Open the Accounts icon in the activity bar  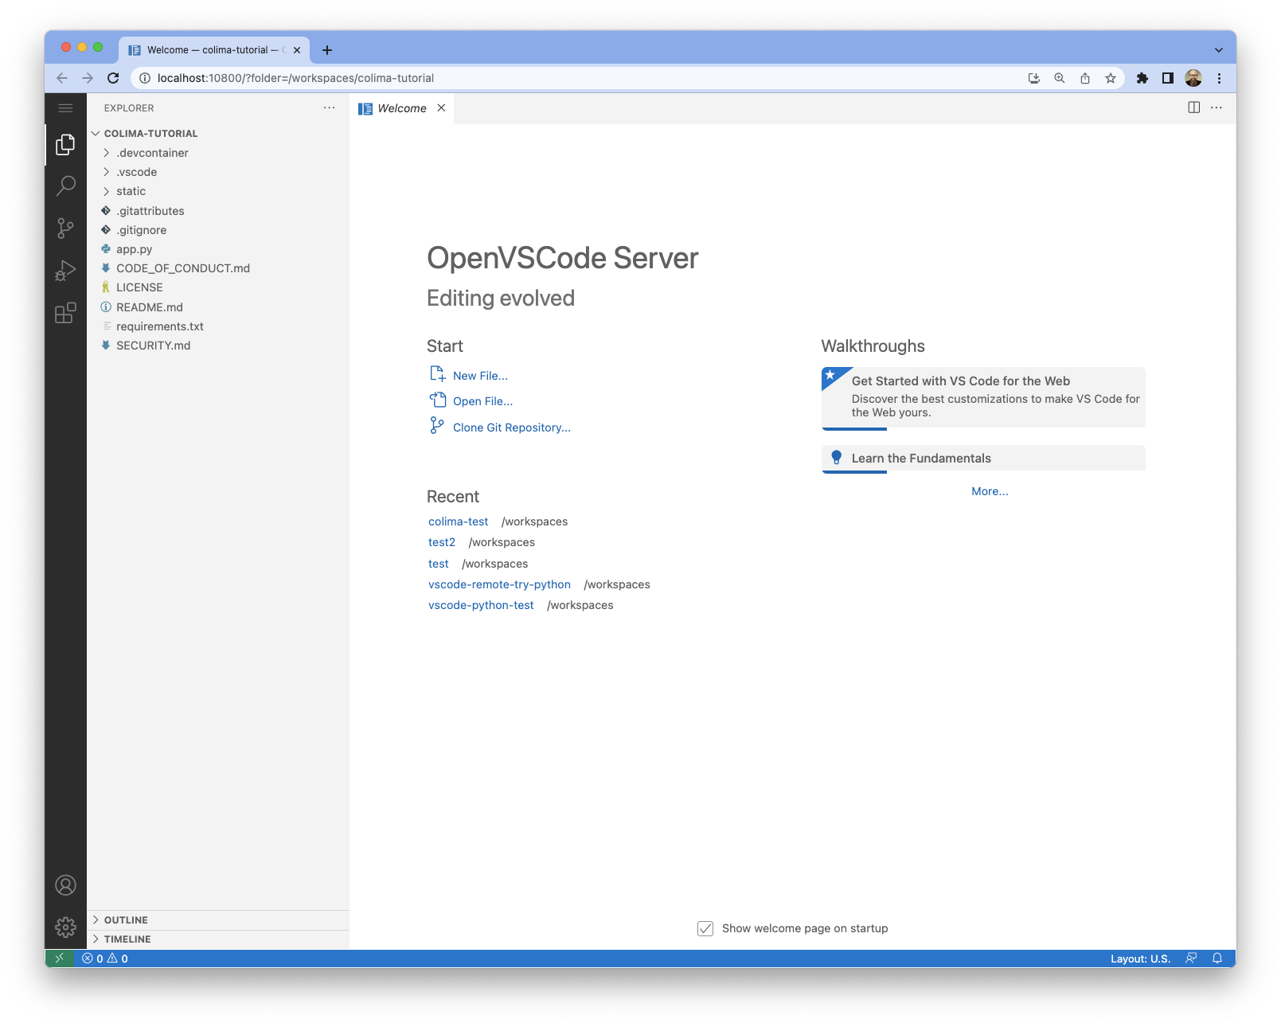click(x=65, y=884)
